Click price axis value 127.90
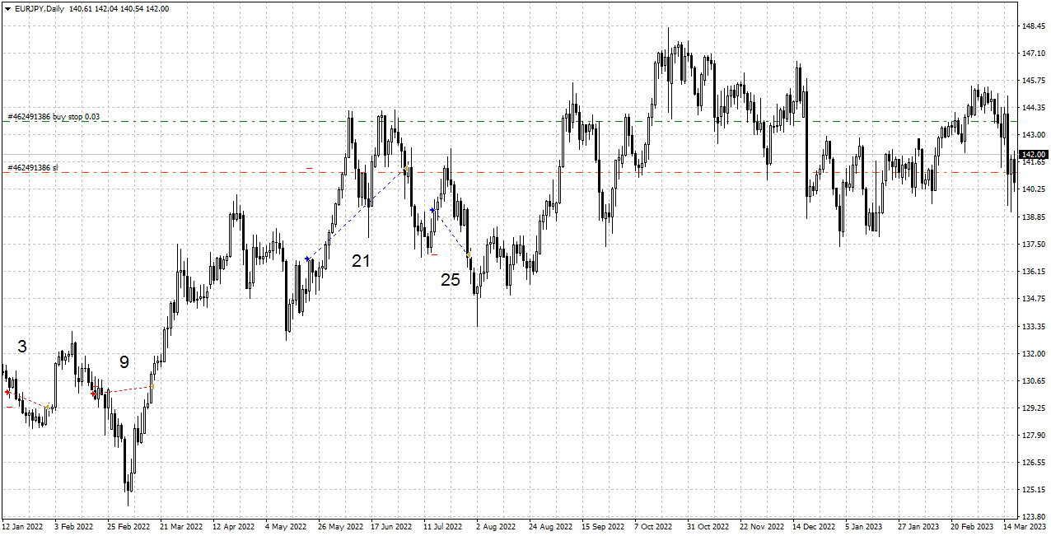This screenshot has height=536, width=1051. [x=1033, y=436]
